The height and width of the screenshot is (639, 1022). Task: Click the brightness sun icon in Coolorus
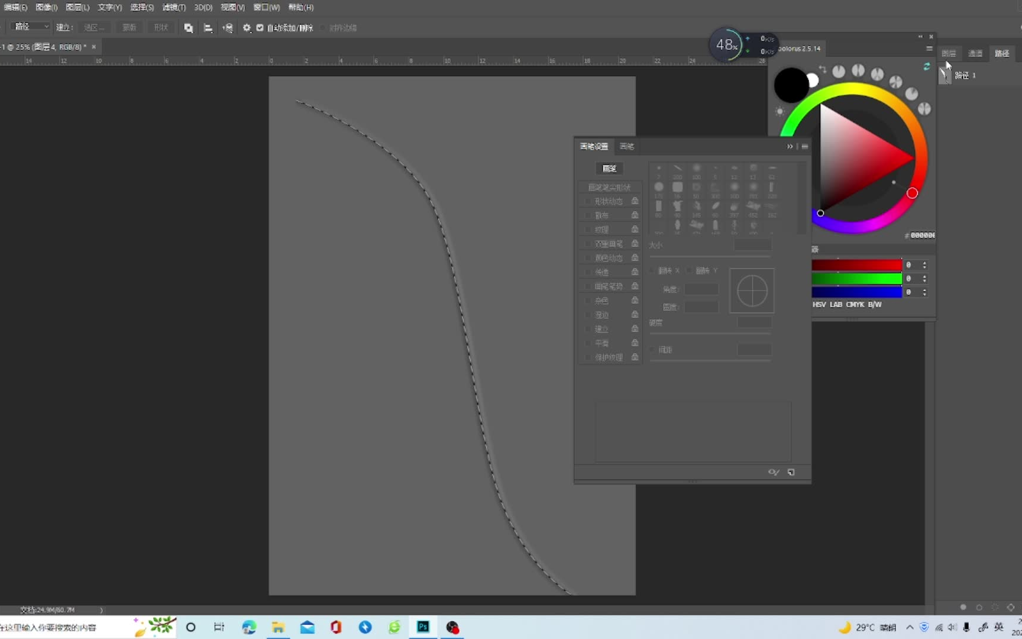coord(780,111)
